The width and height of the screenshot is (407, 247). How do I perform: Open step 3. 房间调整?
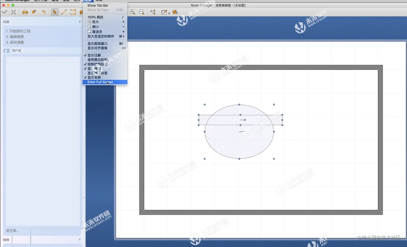coord(15,42)
